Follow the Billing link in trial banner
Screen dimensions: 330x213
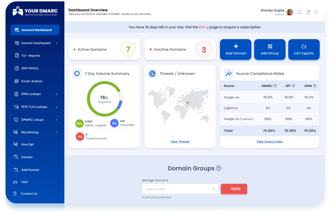click(203, 27)
